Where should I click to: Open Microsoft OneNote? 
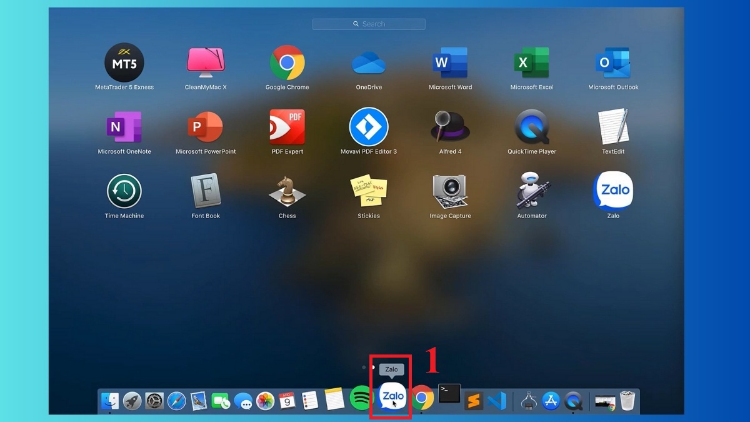tap(124, 127)
